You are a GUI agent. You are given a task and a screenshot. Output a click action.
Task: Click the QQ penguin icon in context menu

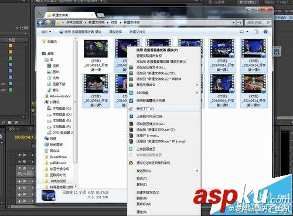[x=131, y=163]
